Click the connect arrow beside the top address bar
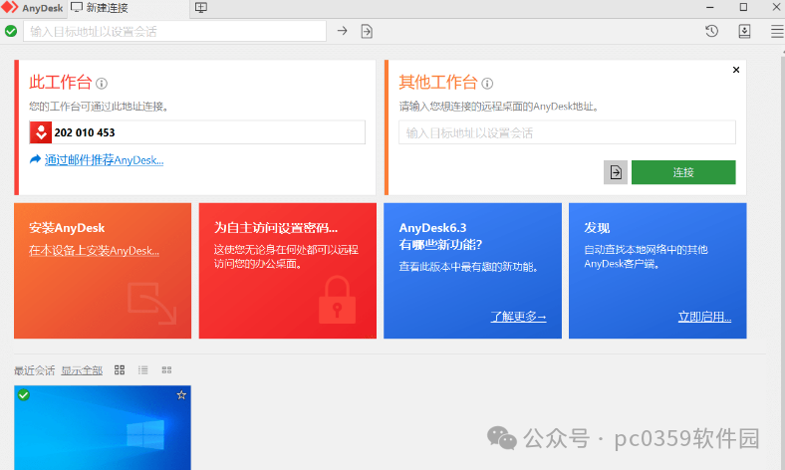 (342, 31)
